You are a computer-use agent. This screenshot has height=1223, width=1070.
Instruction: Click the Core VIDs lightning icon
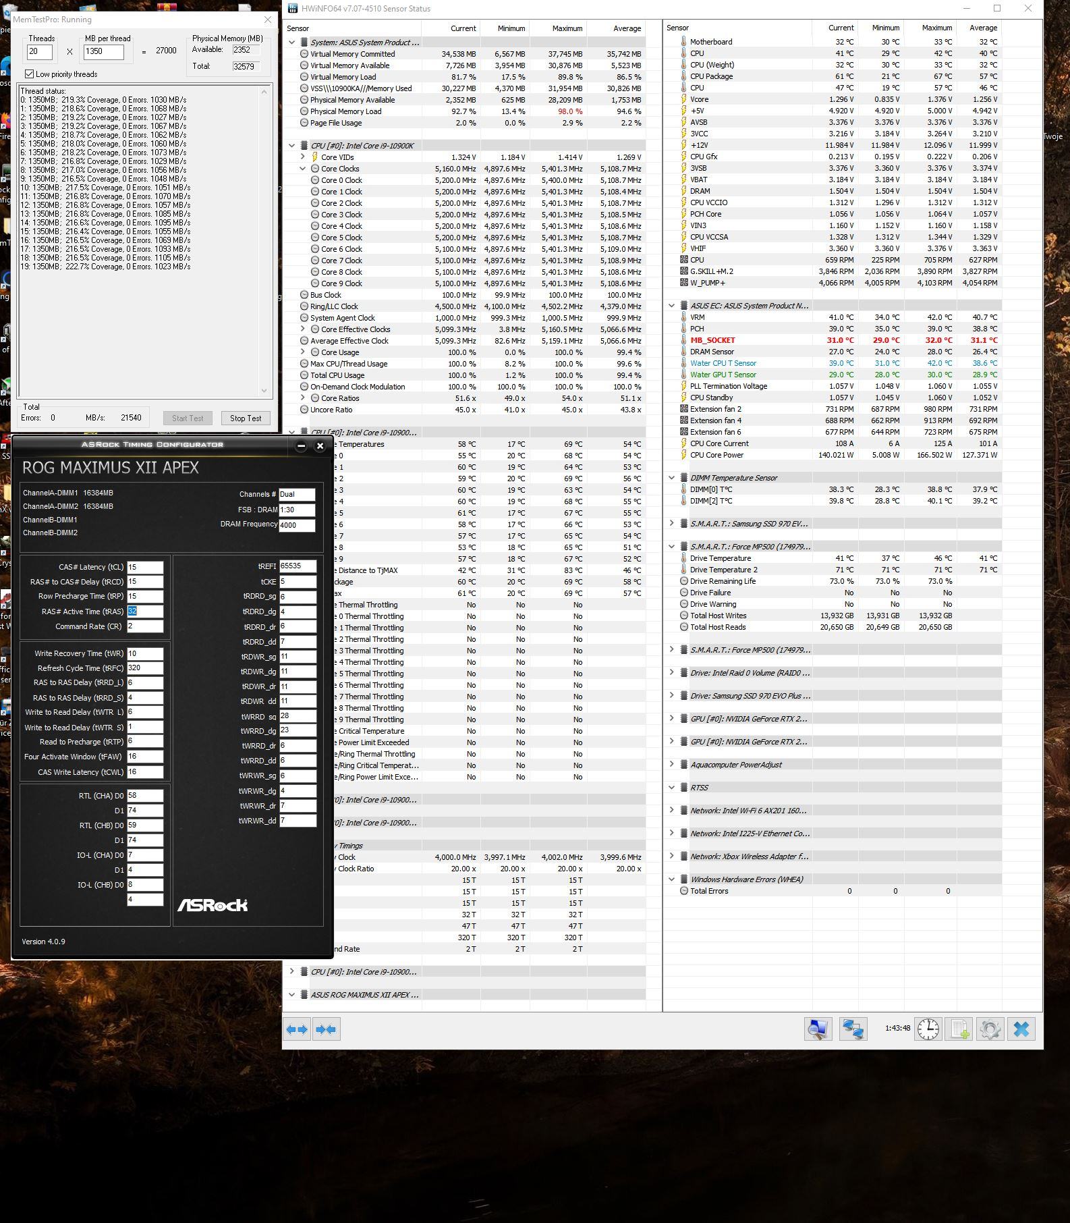coord(314,157)
